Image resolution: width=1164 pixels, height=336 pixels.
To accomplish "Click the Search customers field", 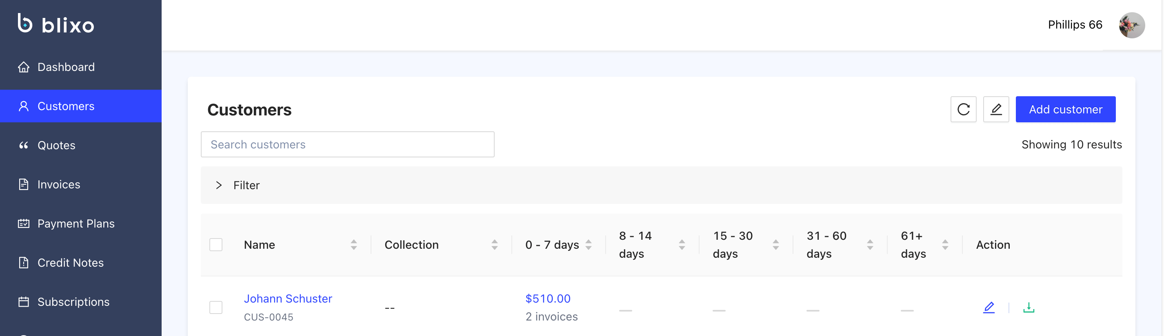I will pyautogui.click(x=347, y=144).
